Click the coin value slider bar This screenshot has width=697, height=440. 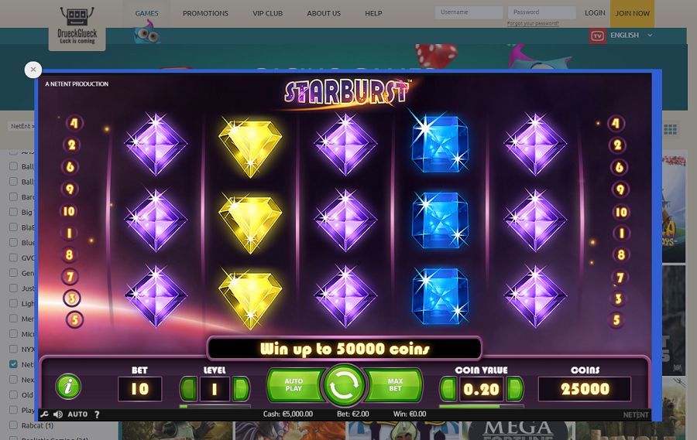(x=482, y=406)
